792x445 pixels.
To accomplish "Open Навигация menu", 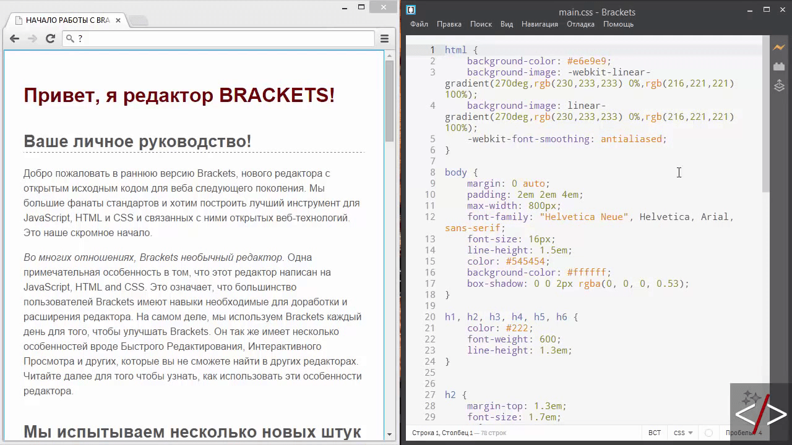I will 540,24.
